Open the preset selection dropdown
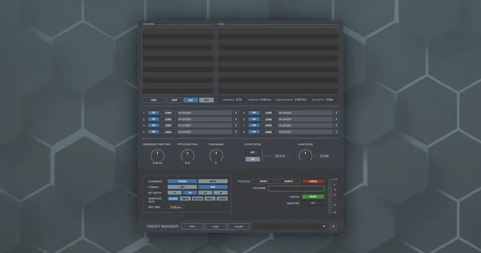Viewport: 481px width, 253px height. pos(290,226)
